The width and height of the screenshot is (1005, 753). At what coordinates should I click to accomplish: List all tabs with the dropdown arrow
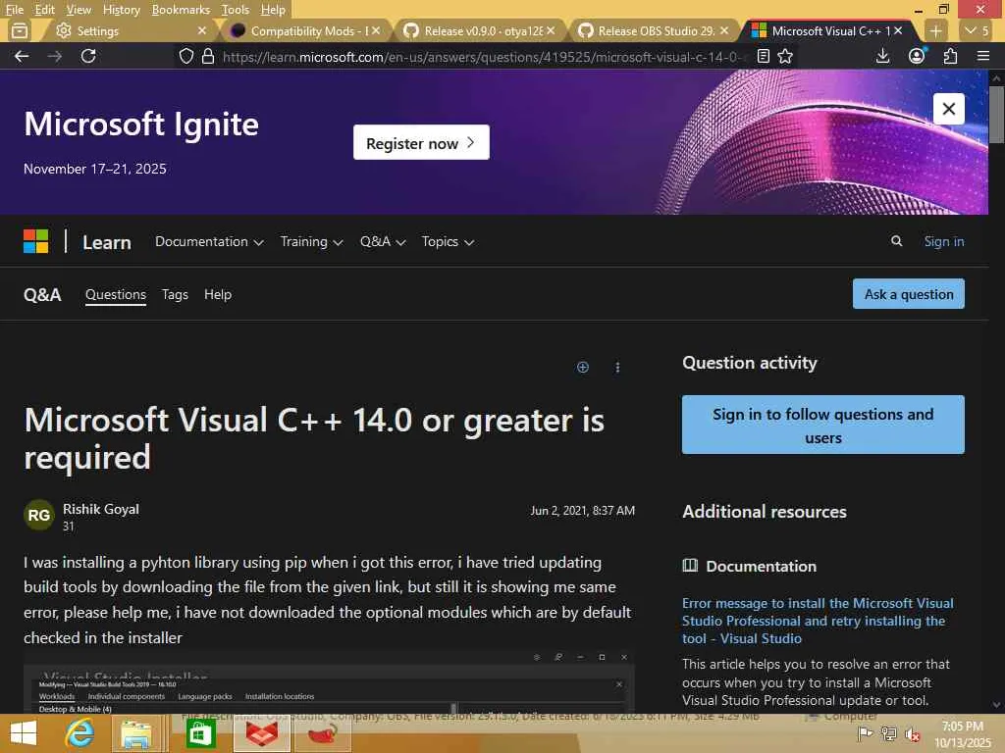978,30
